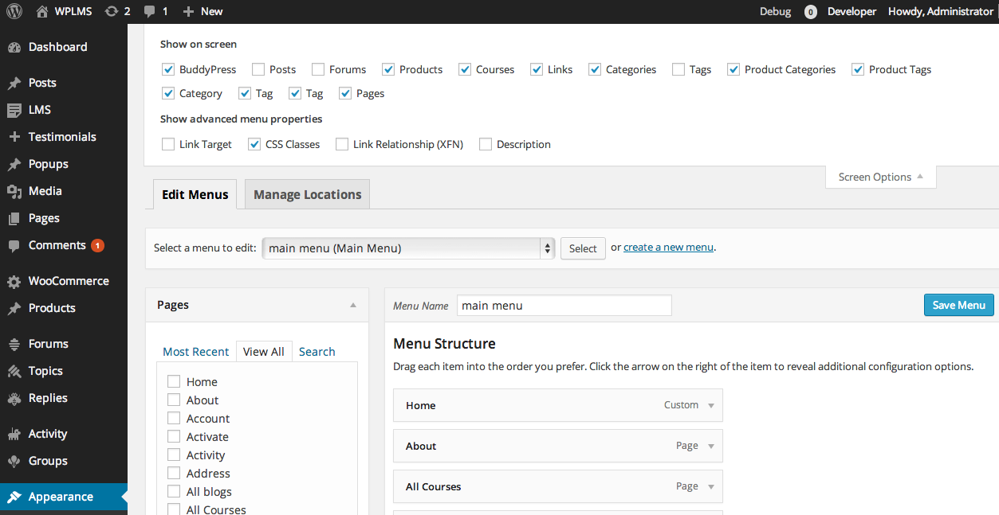Screen dimensions: 999x515
Task: Click the Pages icon in sidebar
Action: tap(14, 218)
